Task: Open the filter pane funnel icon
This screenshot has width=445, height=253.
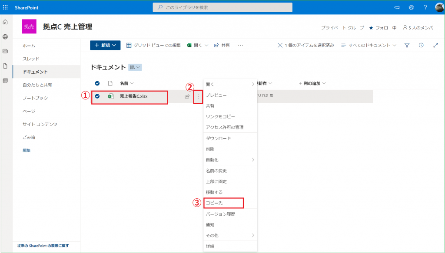Action: (x=407, y=45)
